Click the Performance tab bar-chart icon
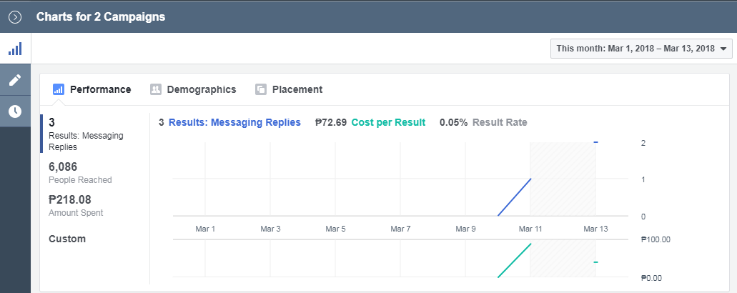Screen dimensions: 737x293 point(59,89)
